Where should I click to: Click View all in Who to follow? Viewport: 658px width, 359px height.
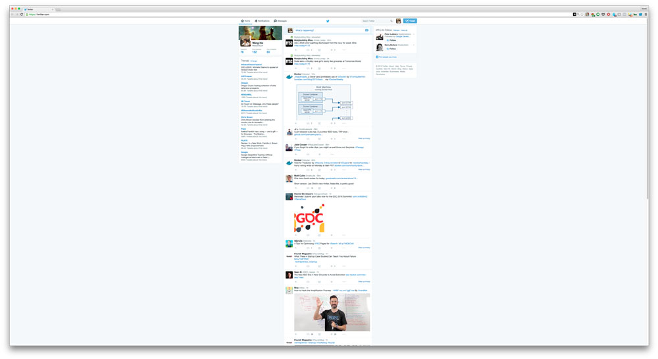404,30
